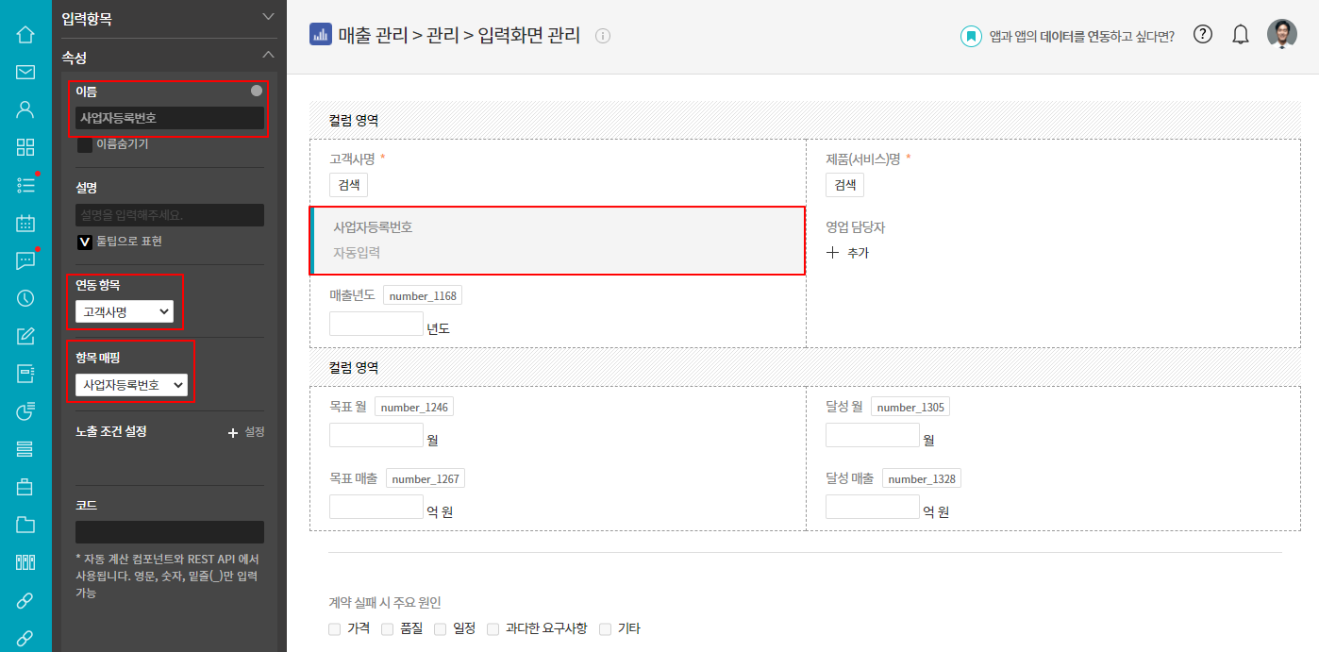This screenshot has width=1319, height=652.
Task: Open the 항목 매핑 dropdown
Action: click(x=131, y=385)
